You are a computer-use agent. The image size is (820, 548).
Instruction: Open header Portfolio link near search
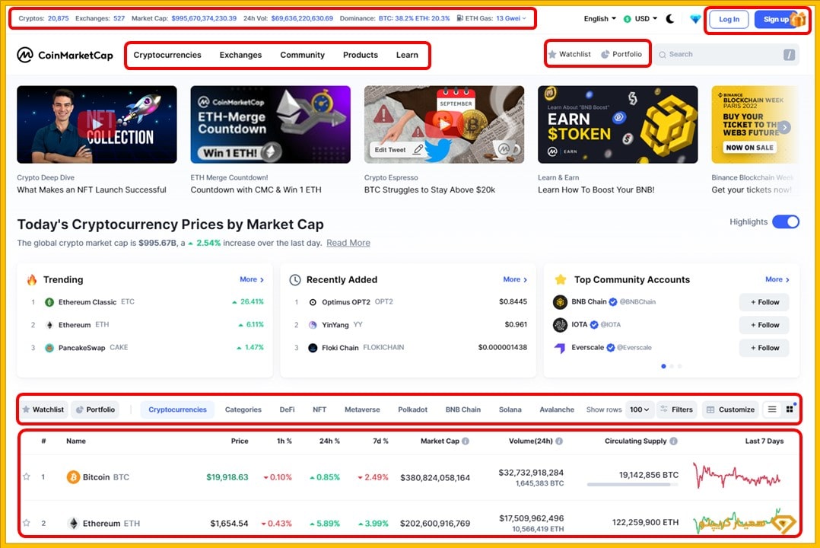click(621, 54)
